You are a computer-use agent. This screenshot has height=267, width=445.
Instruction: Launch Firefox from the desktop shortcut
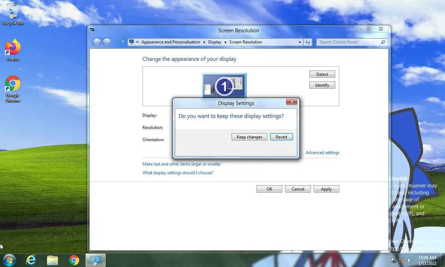tap(13, 50)
